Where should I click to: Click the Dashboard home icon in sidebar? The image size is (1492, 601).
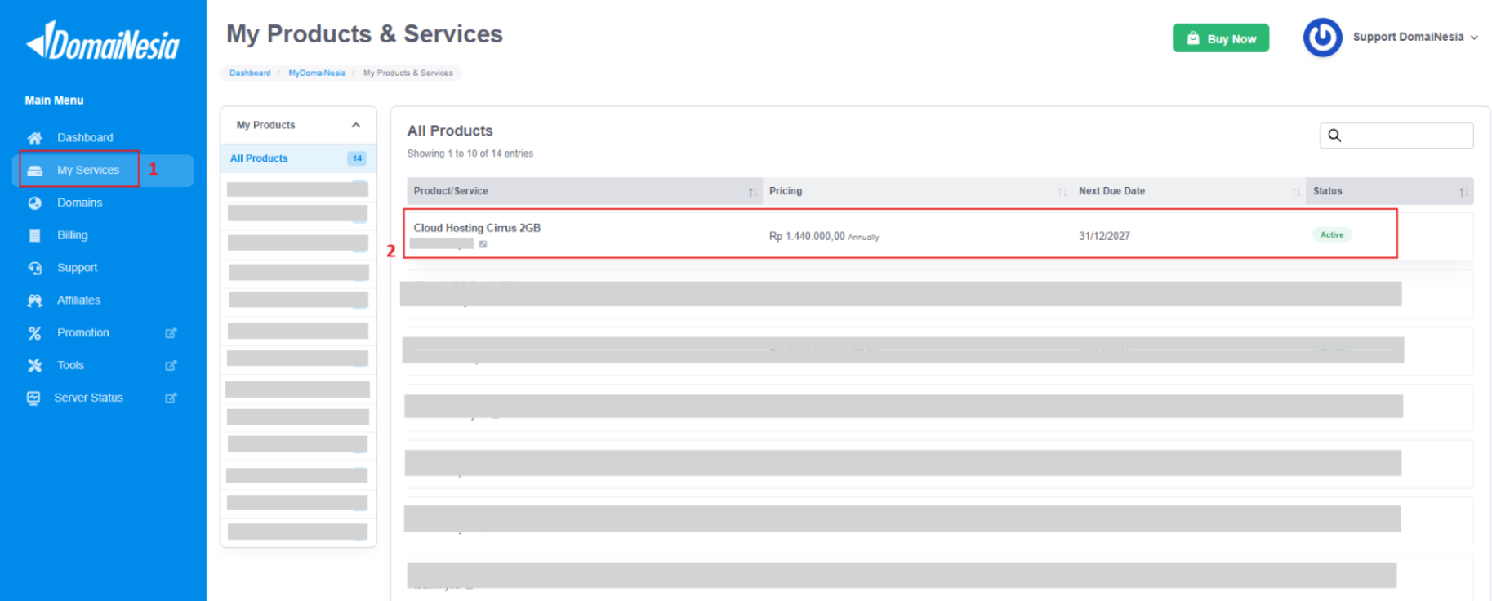click(x=34, y=138)
